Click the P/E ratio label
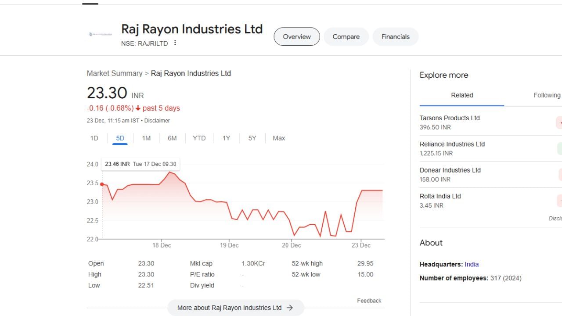562x316 pixels. tap(202, 275)
